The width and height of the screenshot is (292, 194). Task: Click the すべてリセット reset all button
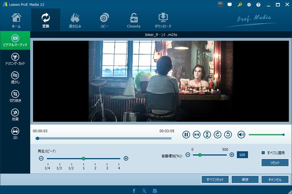tap(215, 179)
